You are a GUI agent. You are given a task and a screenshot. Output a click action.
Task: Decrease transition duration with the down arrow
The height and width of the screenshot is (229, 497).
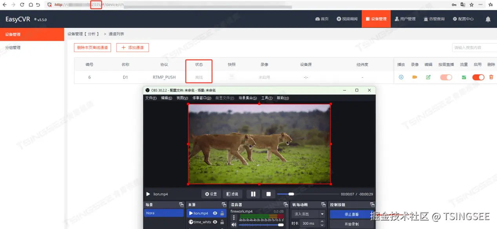[322, 225]
